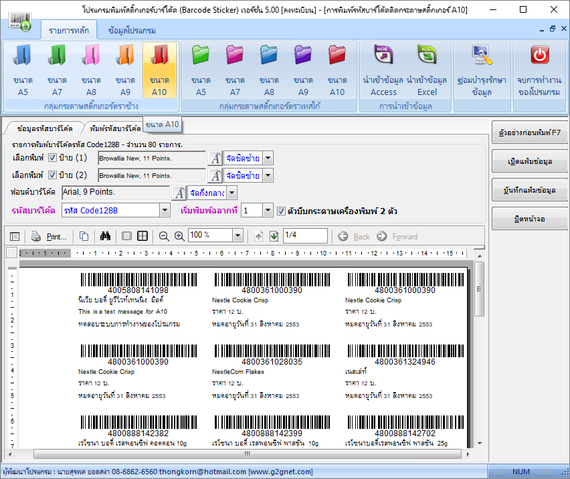Click the ปิดหน้าจอ close screen button
Viewport: 570px width, 479px height.
pyautogui.click(x=530, y=219)
